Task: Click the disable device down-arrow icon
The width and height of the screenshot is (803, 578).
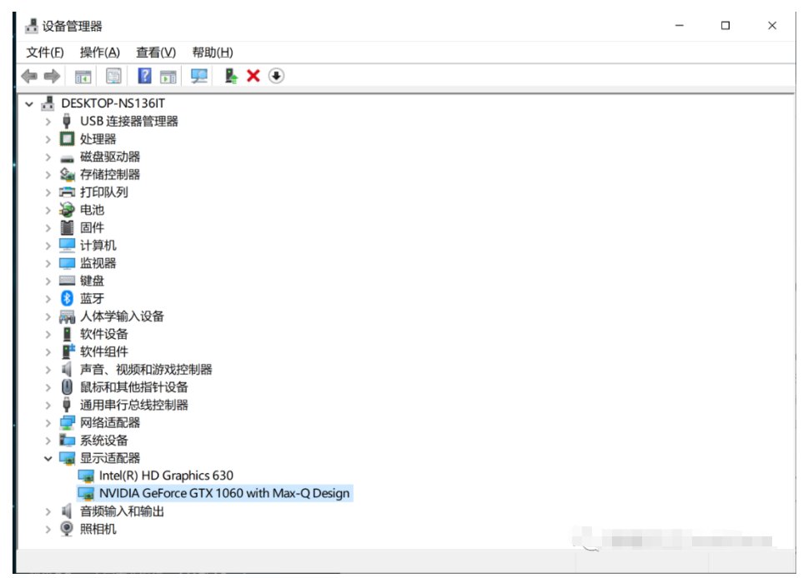Action: [x=276, y=76]
